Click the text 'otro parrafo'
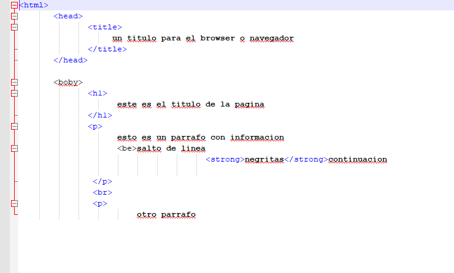The height and width of the screenshot is (273, 454). (166, 215)
